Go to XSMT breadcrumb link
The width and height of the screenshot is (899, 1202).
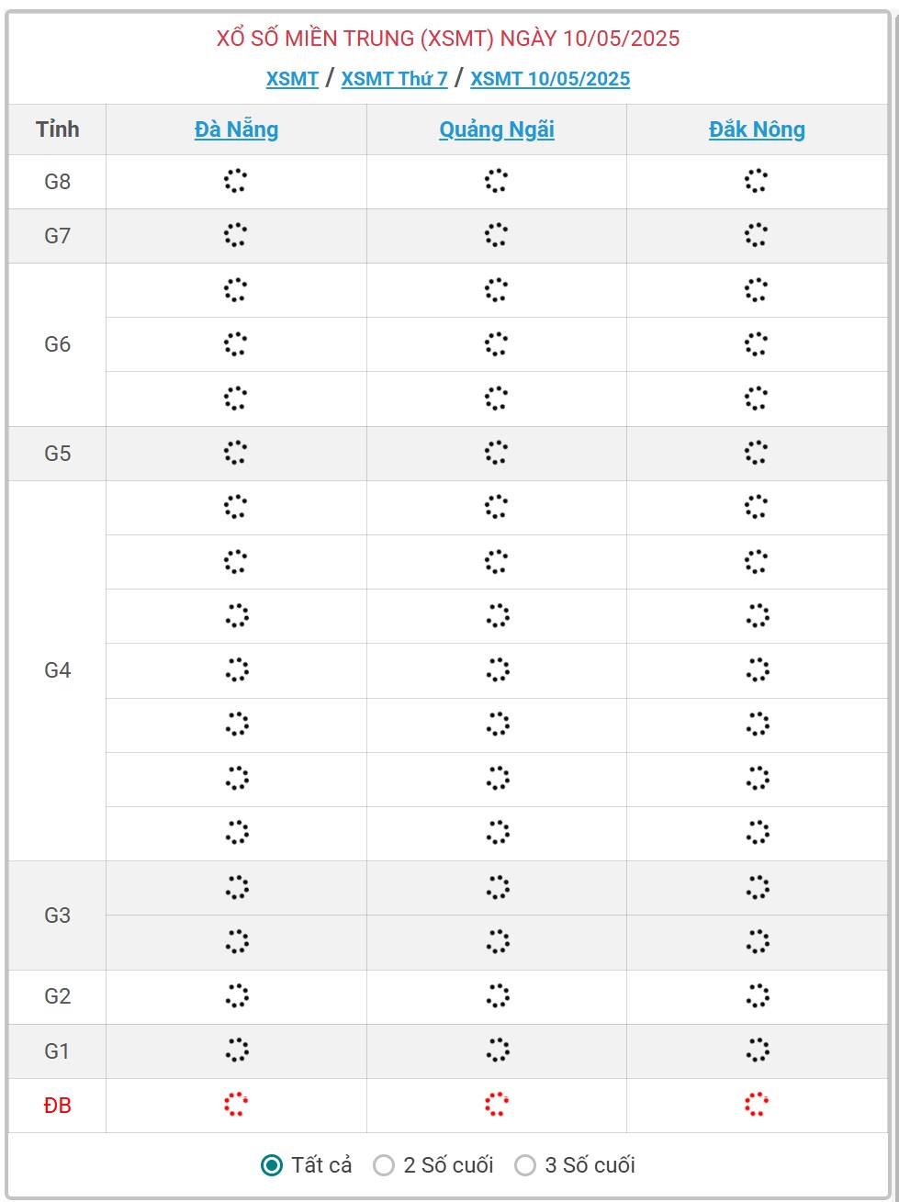click(292, 79)
